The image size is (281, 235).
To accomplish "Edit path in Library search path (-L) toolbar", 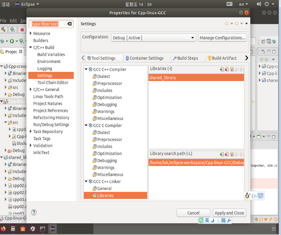I will pyautogui.click(x=232, y=154).
